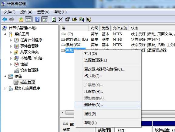Screen dimensions: 175x132
Task: Click the 事件查看器 icon
Action: pos(16,46)
